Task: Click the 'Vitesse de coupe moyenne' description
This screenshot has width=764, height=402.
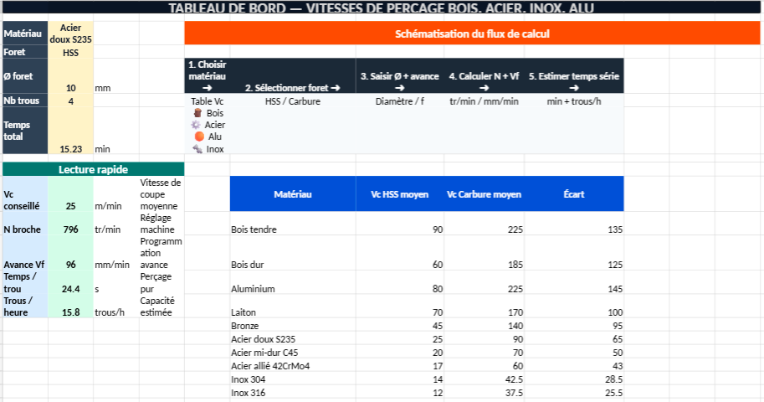Action: 162,193
